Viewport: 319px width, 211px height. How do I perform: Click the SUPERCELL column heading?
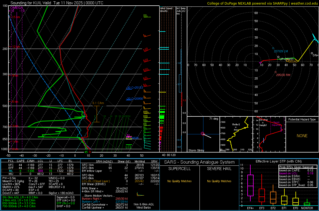tap(180, 169)
